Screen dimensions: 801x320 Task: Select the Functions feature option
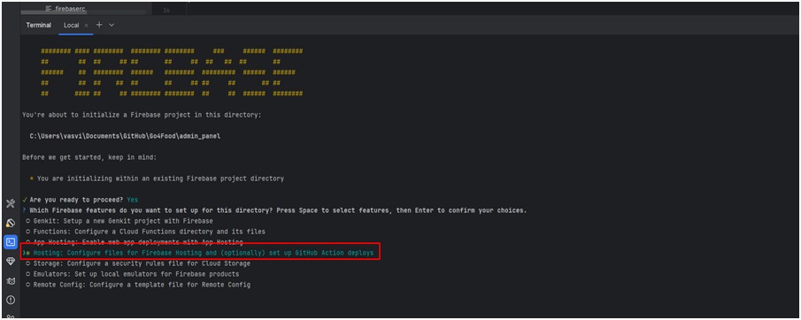pos(145,232)
